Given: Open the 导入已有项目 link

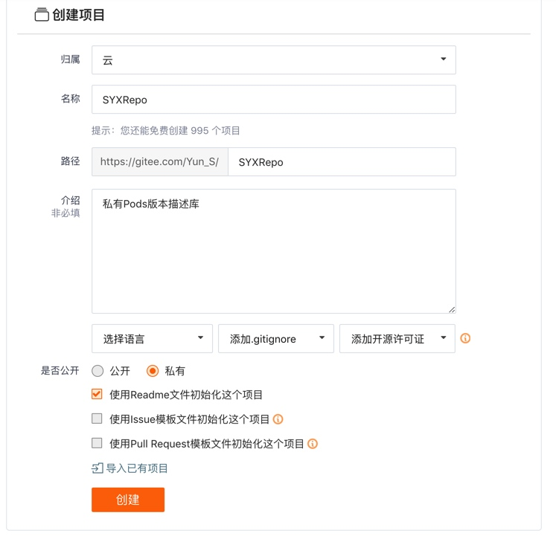Looking at the screenshot, I should [x=137, y=468].
